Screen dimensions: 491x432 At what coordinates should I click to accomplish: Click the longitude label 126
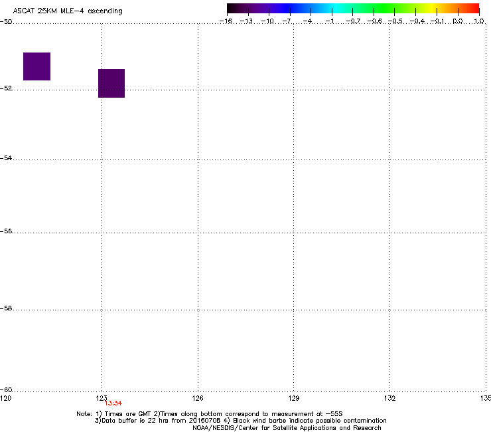click(198, 398)
